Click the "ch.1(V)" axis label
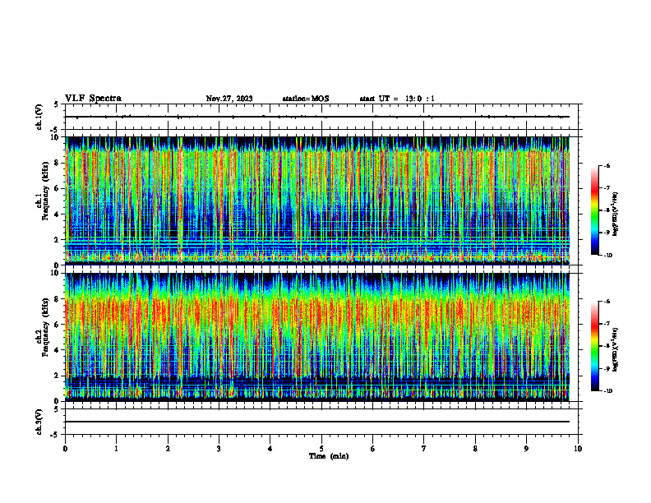This screenshot has width=651, height=503. tap(39, 117)
